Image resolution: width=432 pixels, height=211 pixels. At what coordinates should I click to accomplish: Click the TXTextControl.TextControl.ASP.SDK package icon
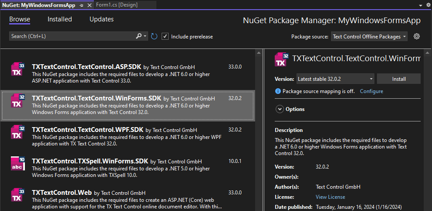point(18,69)
